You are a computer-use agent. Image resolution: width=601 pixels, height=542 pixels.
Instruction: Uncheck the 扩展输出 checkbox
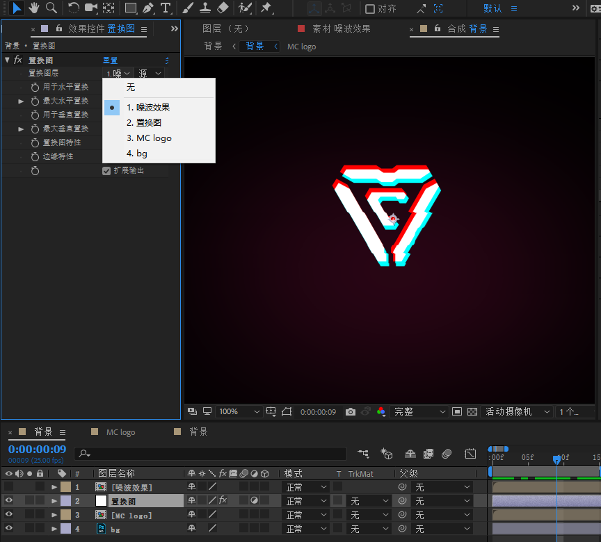(106, 170)
